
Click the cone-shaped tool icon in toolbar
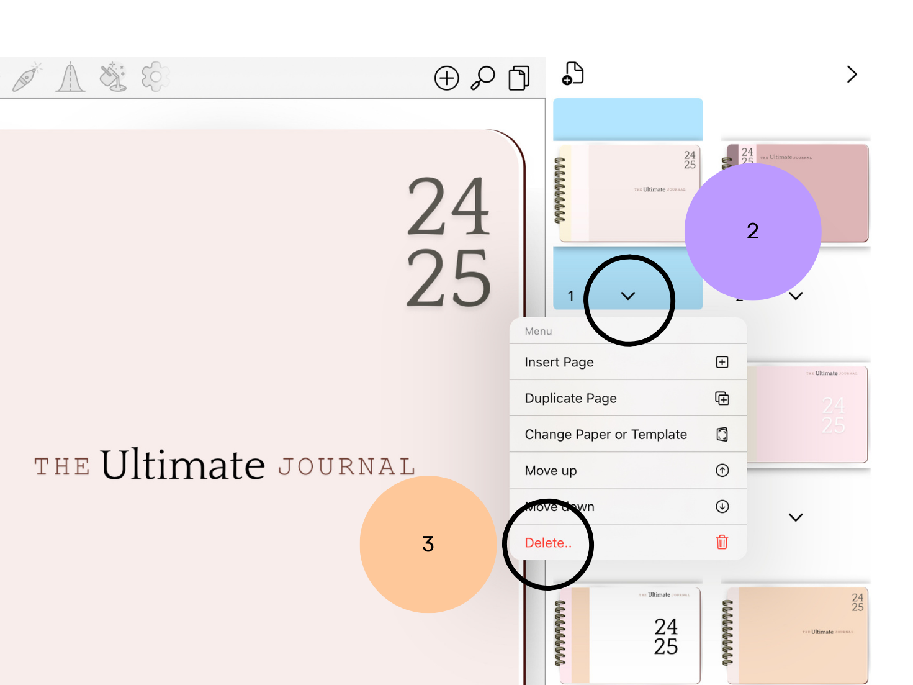click(x=70, y=78)
